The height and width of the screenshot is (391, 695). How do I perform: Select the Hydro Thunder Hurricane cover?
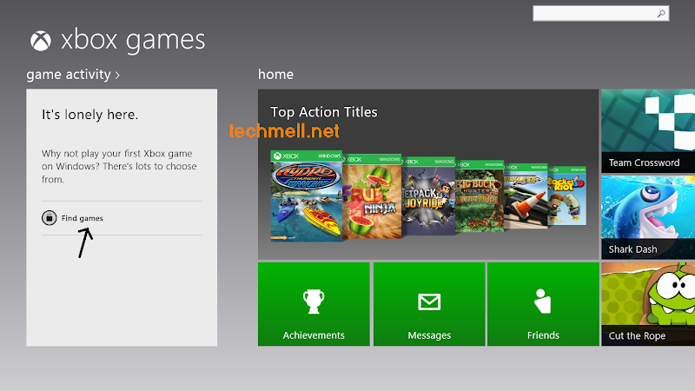click(306, 196)
